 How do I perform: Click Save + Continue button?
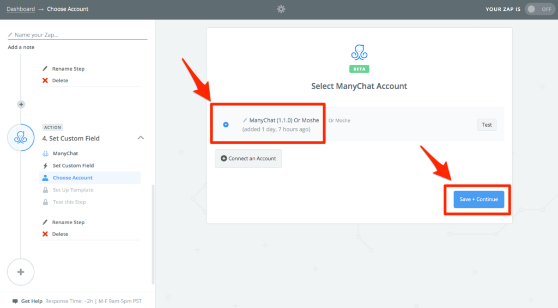(478, 199)
